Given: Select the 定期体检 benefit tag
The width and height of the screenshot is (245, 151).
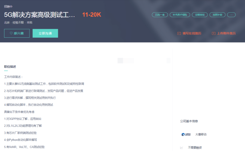Looking at the screenshot, I should (200, 15).
